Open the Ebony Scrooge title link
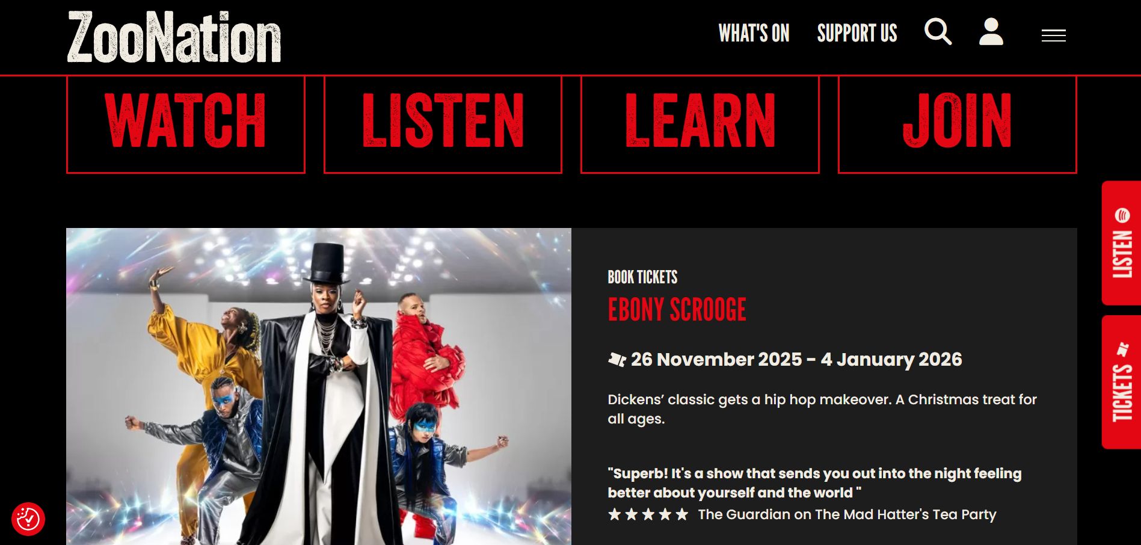The width and height of the screenshot is (1141, 545). click(x=677, y=310)
